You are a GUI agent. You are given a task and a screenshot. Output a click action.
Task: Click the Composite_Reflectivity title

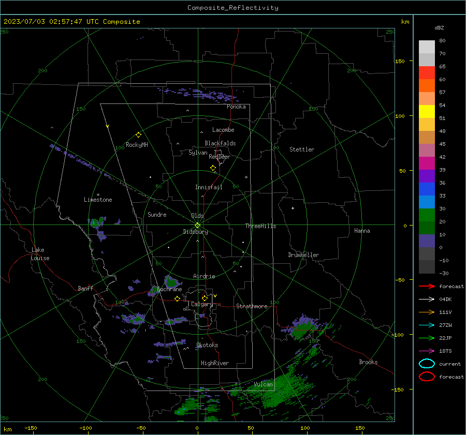232,8
